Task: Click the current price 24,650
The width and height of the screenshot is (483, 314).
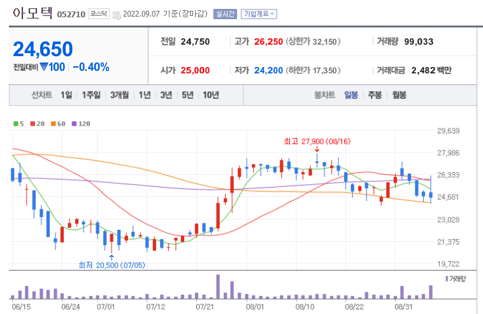Action: (43, 49)
